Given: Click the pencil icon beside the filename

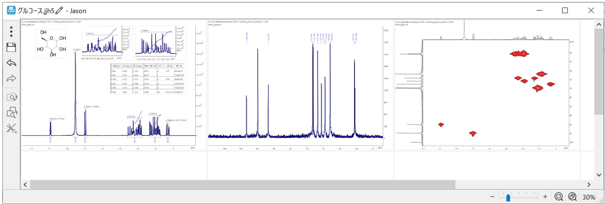Looking at the screenshot, I should (59, 11).
